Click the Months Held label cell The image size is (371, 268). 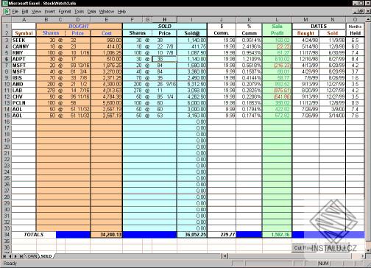pos(355,29)
